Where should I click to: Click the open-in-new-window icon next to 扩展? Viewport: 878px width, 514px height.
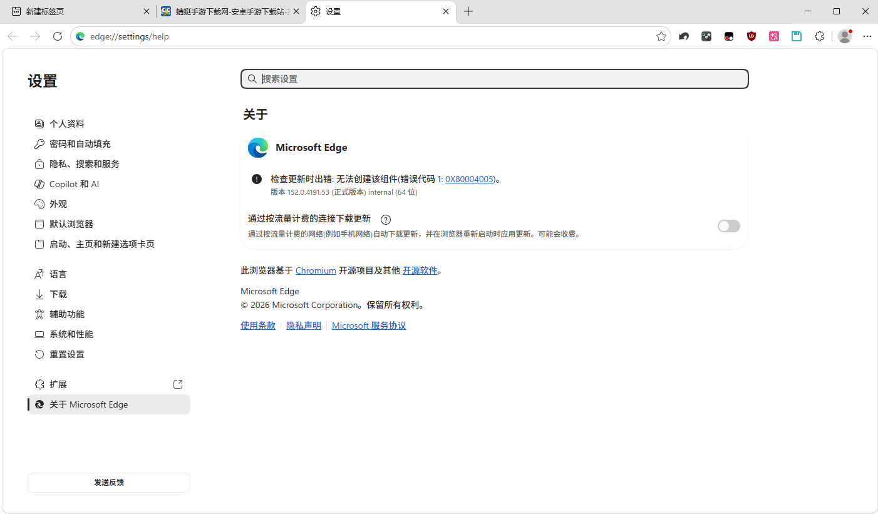[178, 384]
